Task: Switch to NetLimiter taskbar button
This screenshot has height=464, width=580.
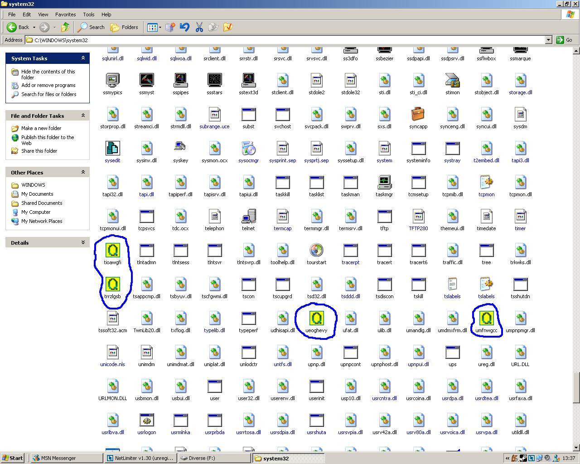Action: coord(140,458)
